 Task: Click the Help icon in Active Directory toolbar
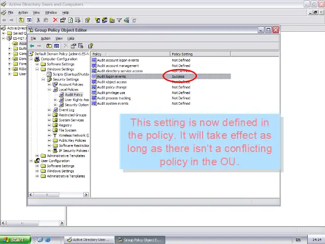coord(87,20)
